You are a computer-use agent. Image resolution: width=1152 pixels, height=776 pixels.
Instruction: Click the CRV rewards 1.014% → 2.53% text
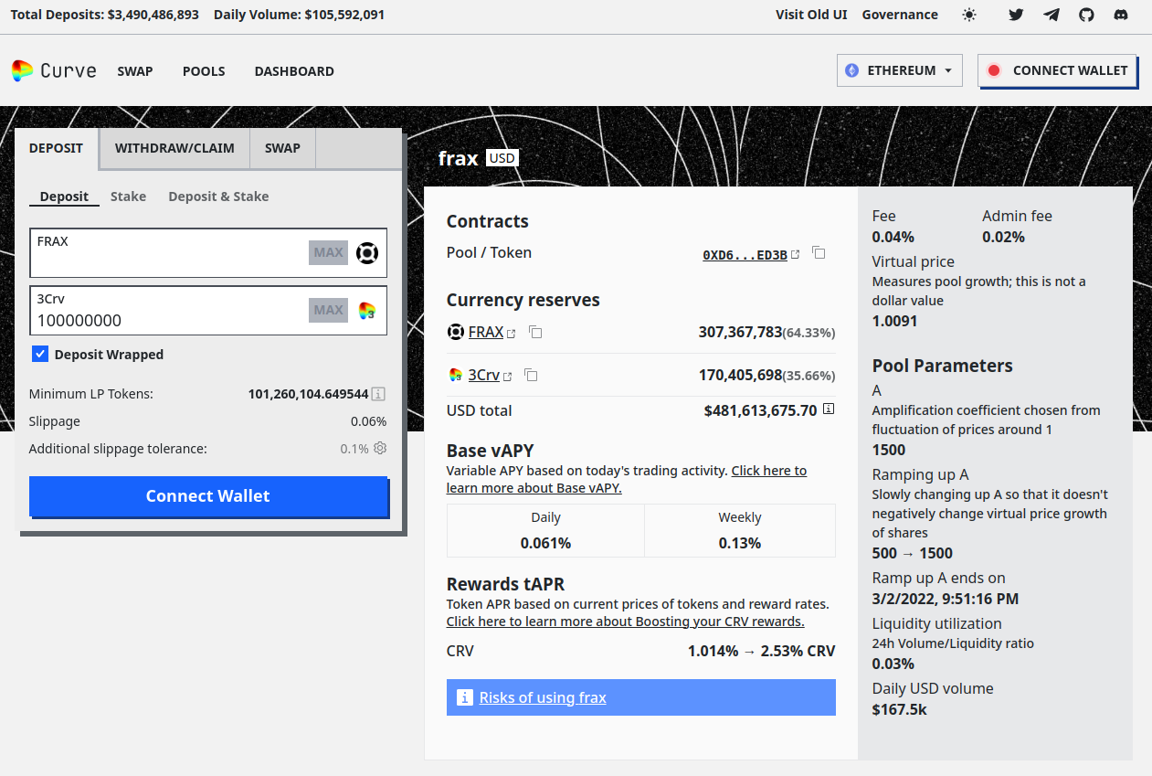(x=761, y=652)
